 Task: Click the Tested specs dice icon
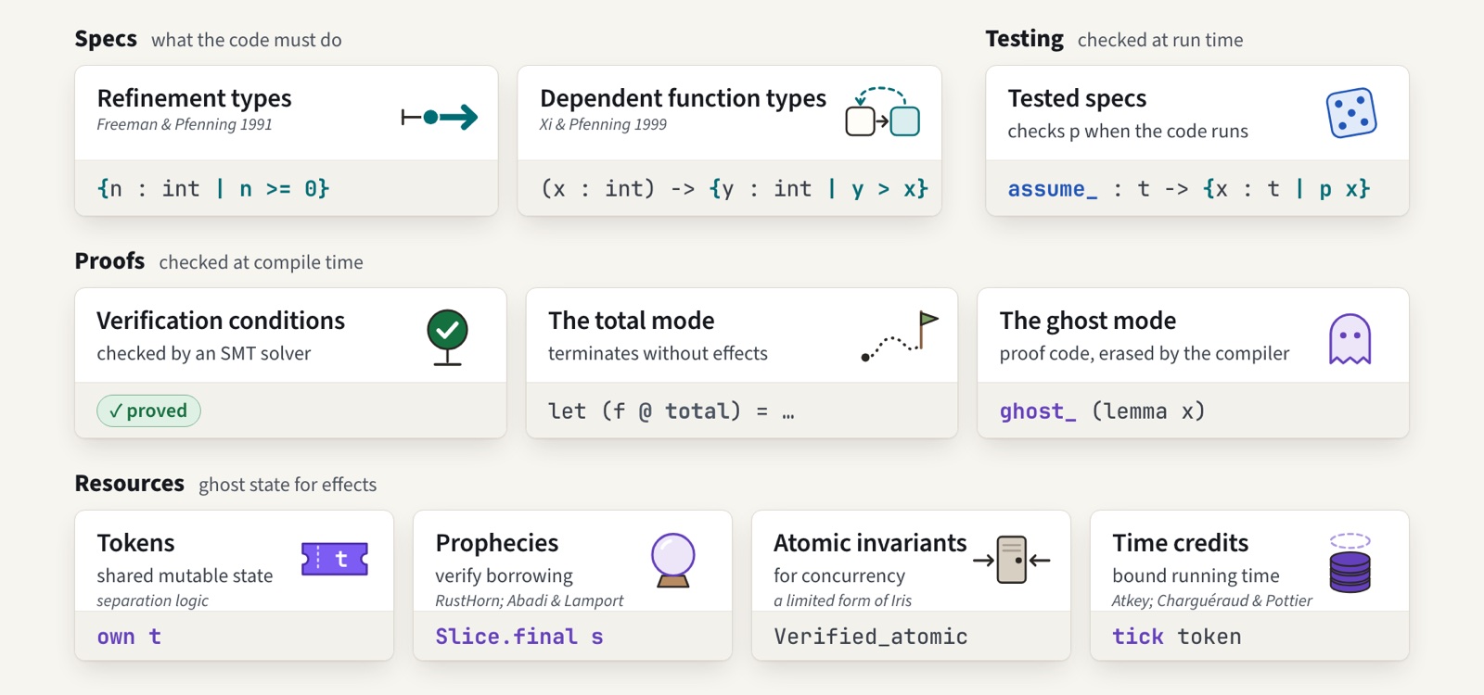[x=1351, y=113]
